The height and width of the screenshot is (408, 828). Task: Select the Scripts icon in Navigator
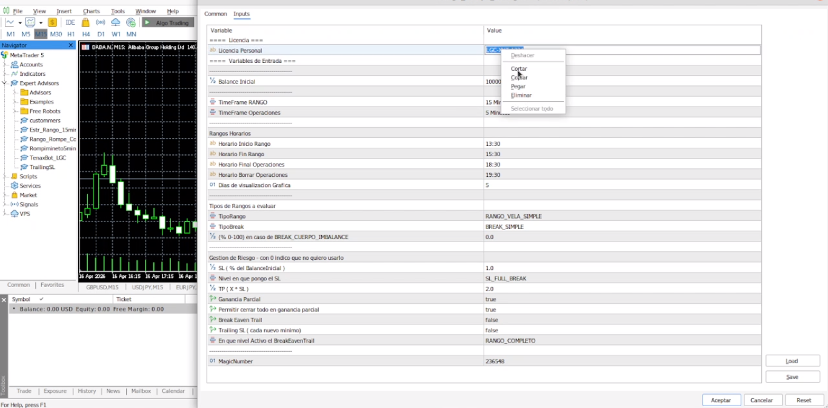coord(15,176)
